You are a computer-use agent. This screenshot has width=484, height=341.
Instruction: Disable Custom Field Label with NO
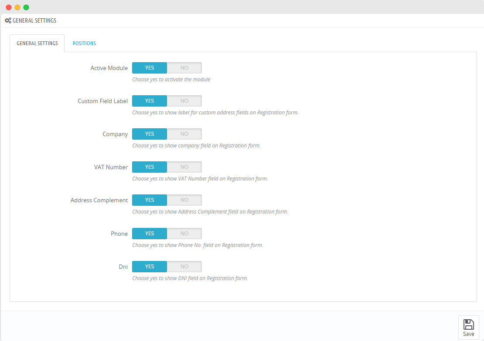pyautogui.click(x=184, y=101)
